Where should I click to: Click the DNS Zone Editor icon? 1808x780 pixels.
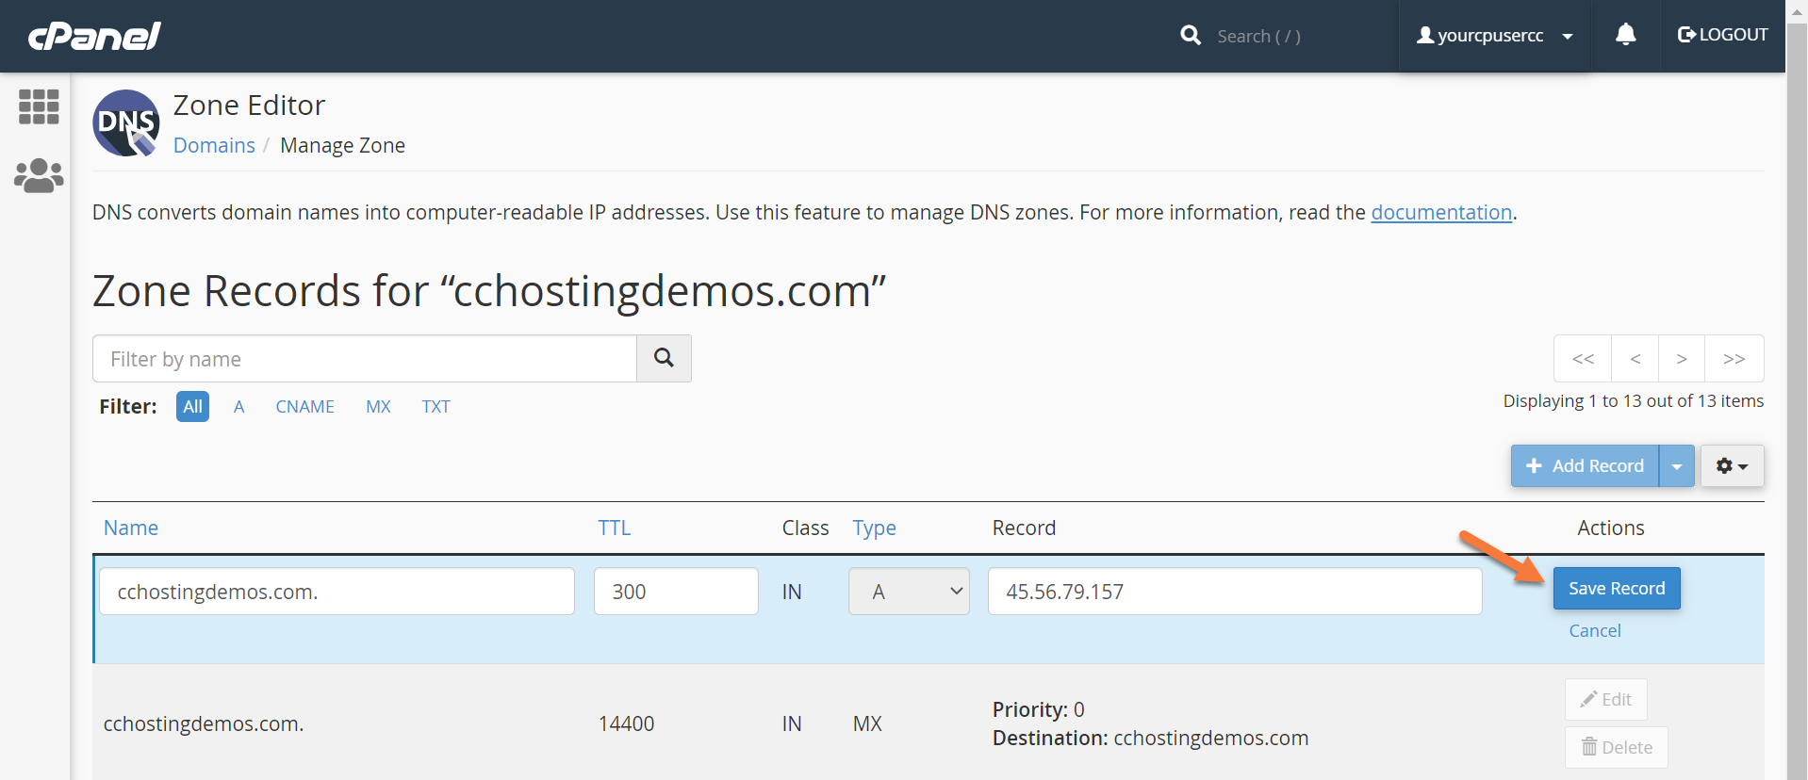[126, 123]
